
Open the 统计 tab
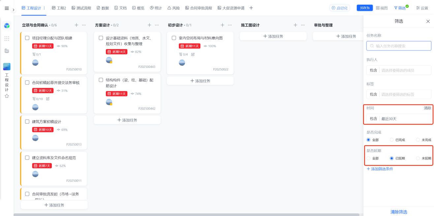tap(156, 8)
